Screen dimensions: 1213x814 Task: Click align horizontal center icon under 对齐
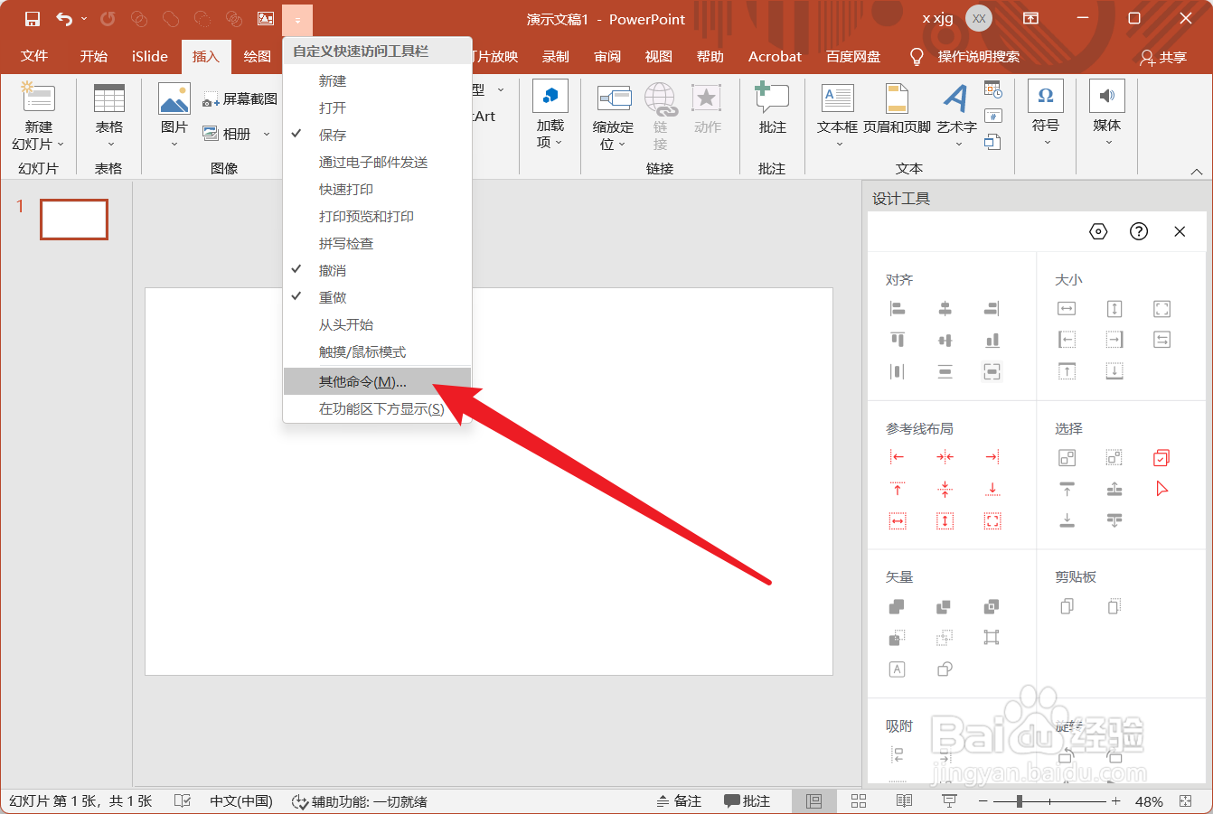(945, 309)
